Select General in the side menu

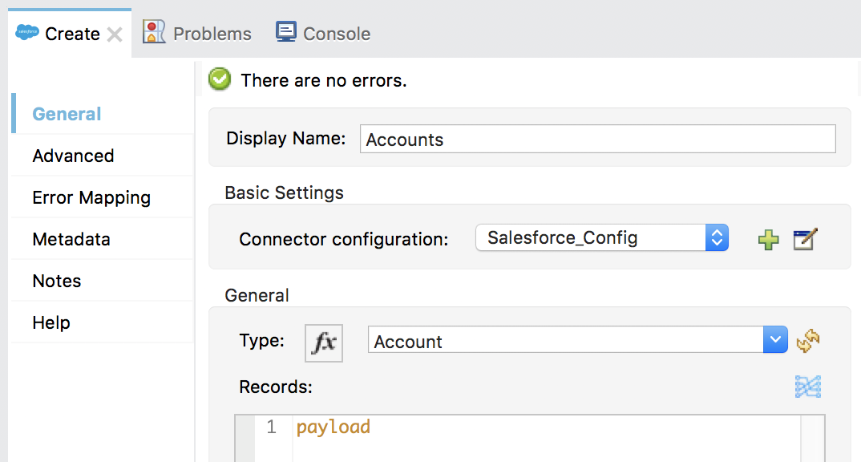pos(103,114)
